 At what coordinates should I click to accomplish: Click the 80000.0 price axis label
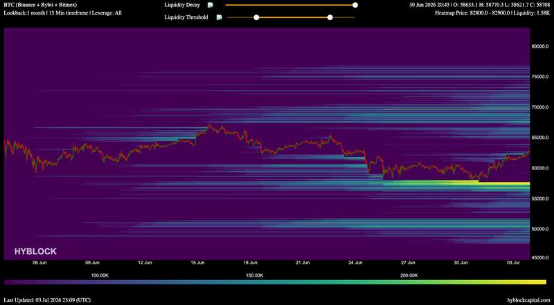click(540, 46)
